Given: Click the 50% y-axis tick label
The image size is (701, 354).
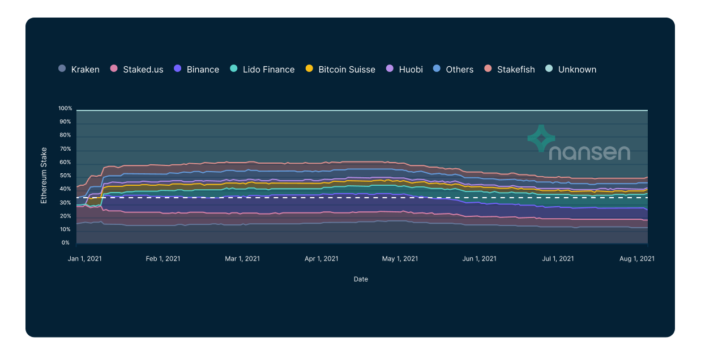Looking at the screenshot, I should pos(66,176).
